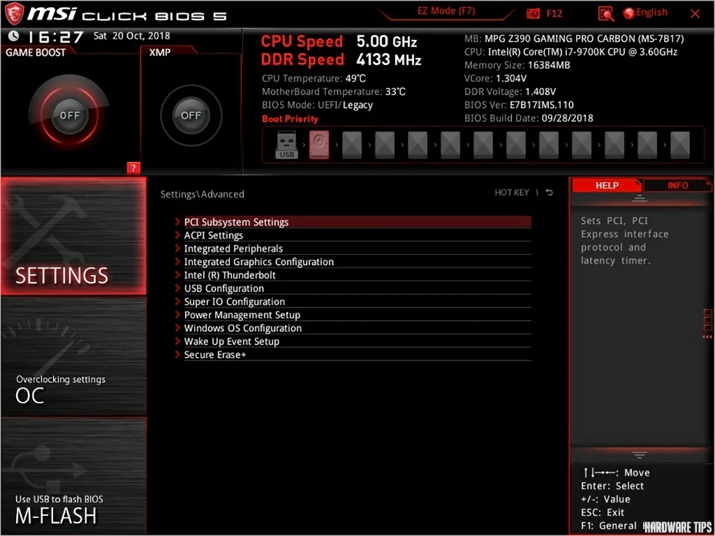Image resolution: width=715 pixels, height=536 pixels.
Task: Select the USB boot priority device icon
Action: pos(286,145)
